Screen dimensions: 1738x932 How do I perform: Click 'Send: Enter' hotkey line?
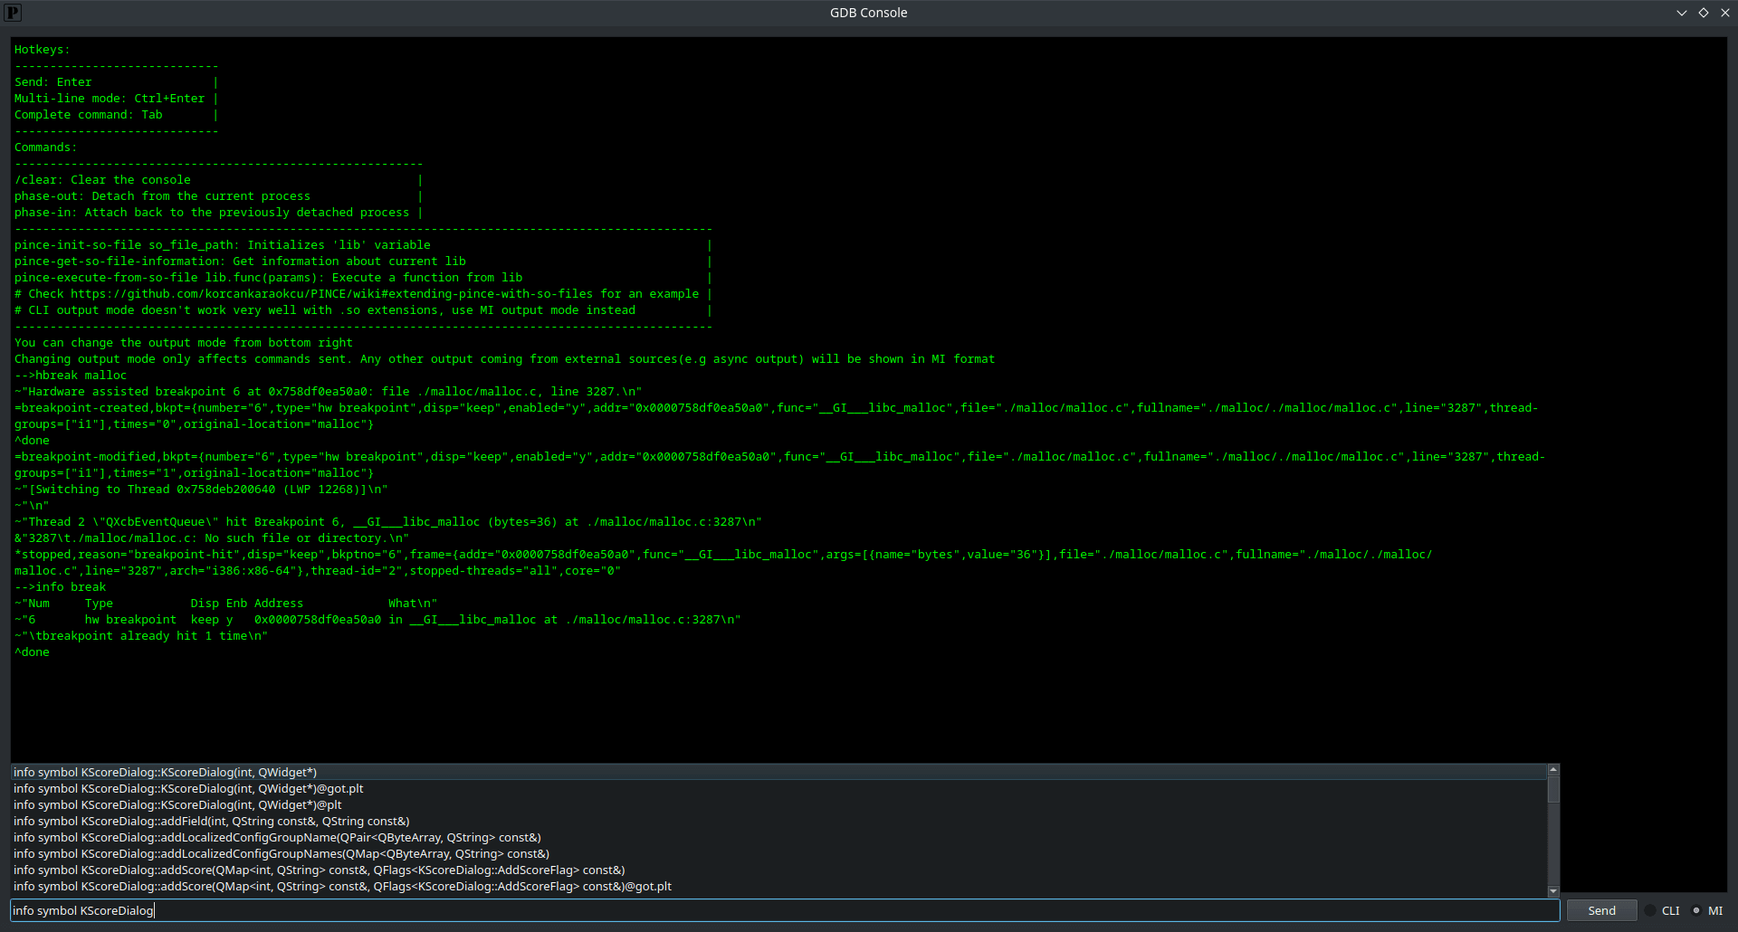tap(53, 82)
